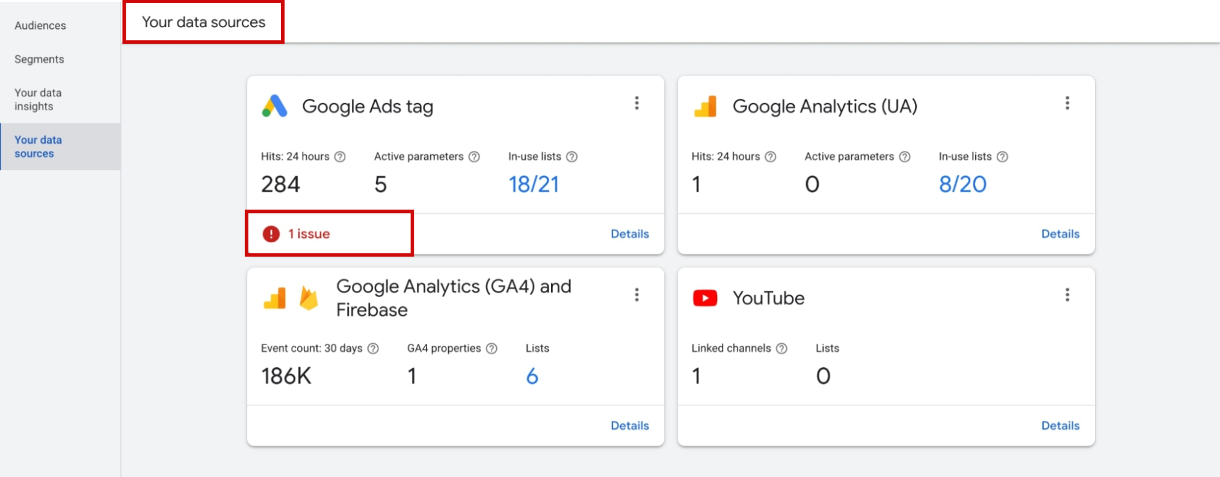Open Your data insights in the sidebar
The height and width of the screenshot is (477, 1220).
38,99
